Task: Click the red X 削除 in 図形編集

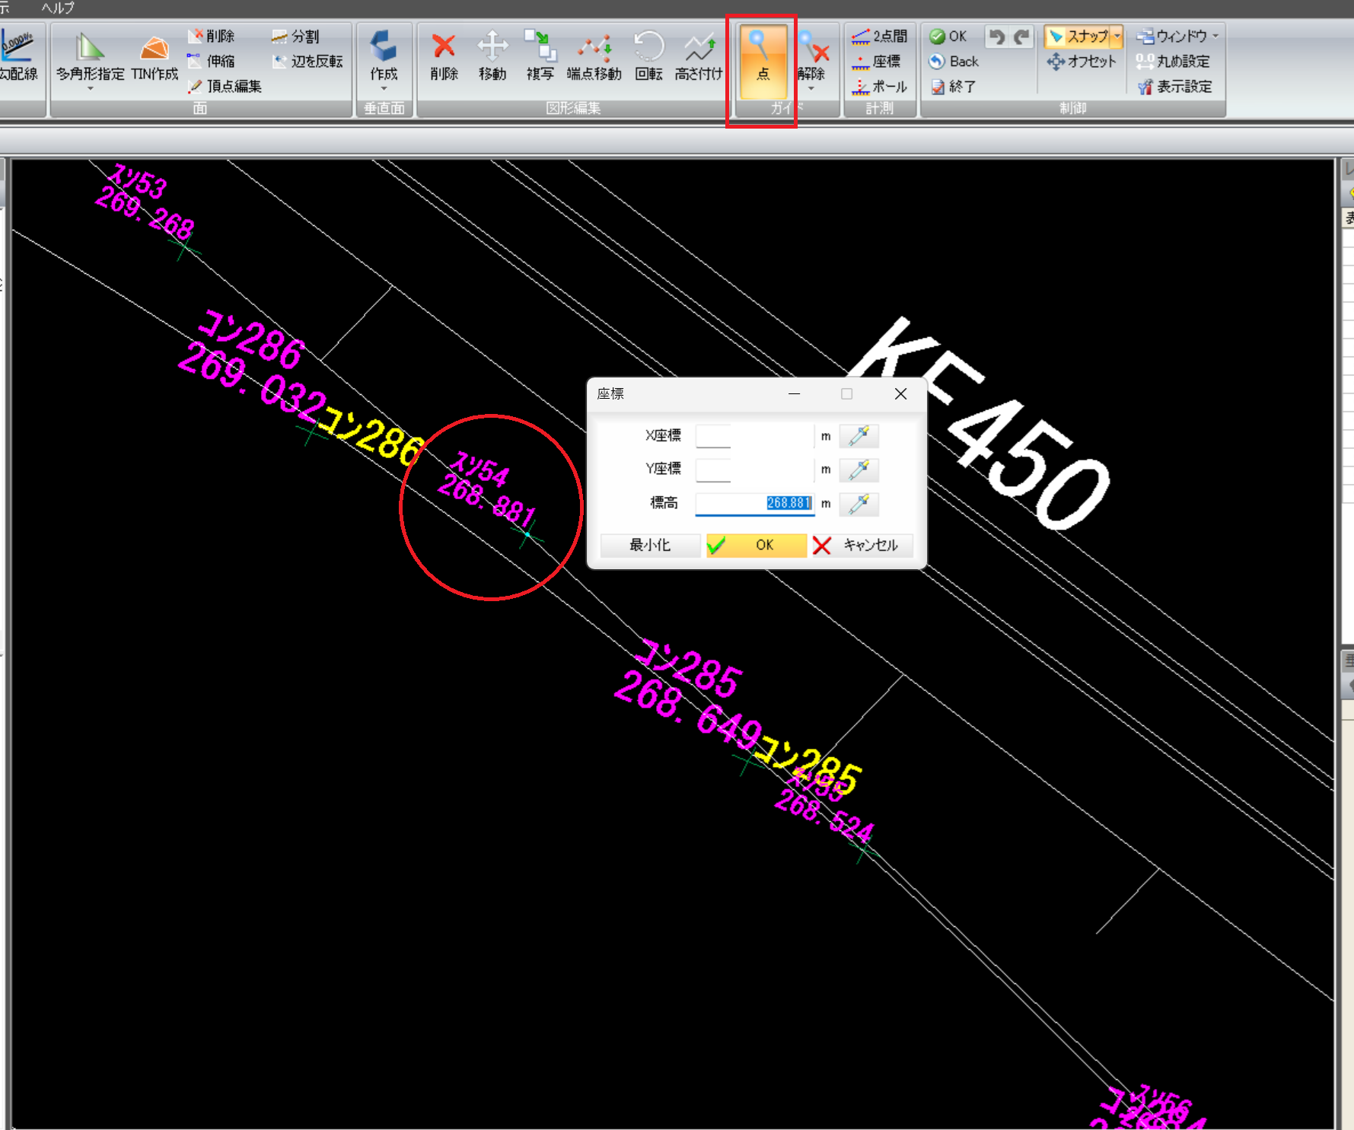Action: tap(444, 56)
